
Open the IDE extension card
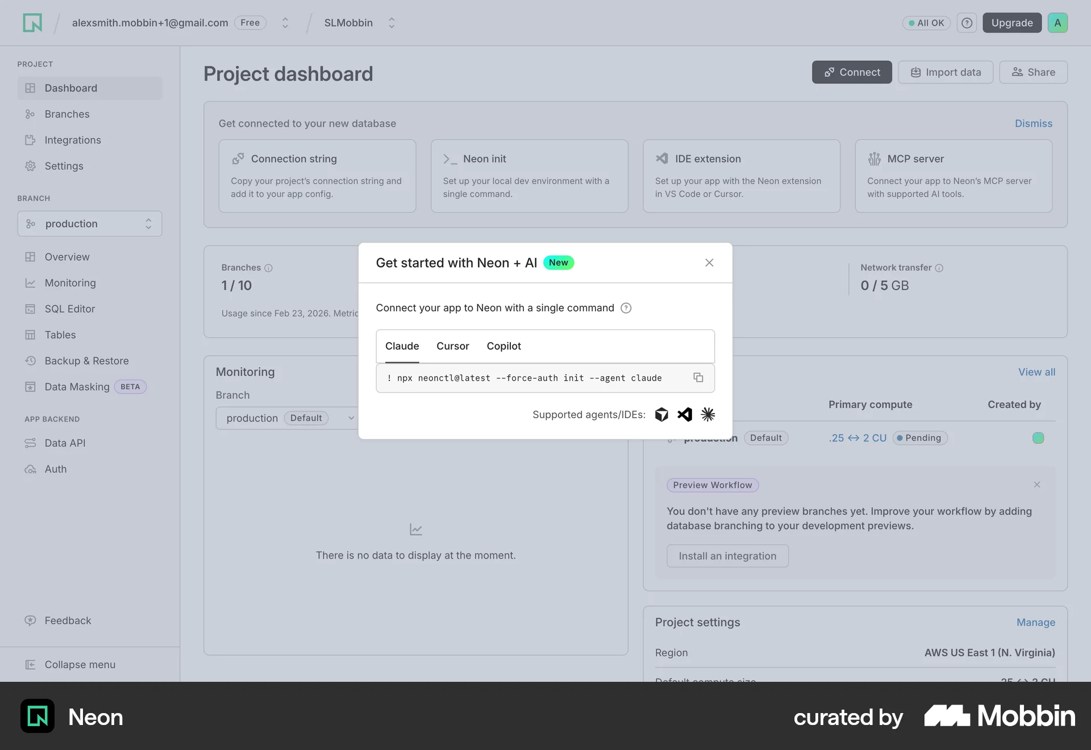coord(742,176)
